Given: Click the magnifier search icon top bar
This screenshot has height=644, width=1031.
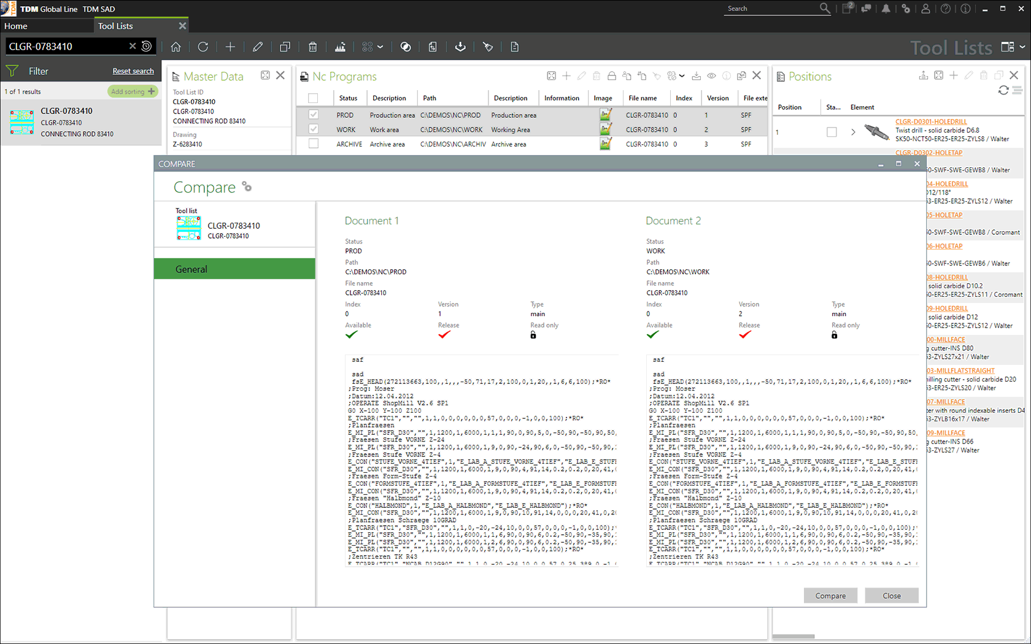Looking at the screenshot, I should pos(825,8).
